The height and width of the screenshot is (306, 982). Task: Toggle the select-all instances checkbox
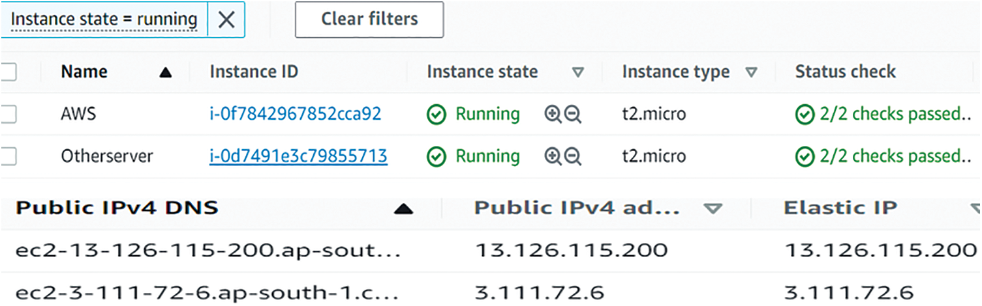8,72
